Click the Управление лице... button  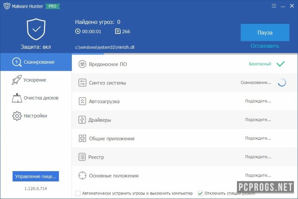pyautogui.click(x=36, y=176)
